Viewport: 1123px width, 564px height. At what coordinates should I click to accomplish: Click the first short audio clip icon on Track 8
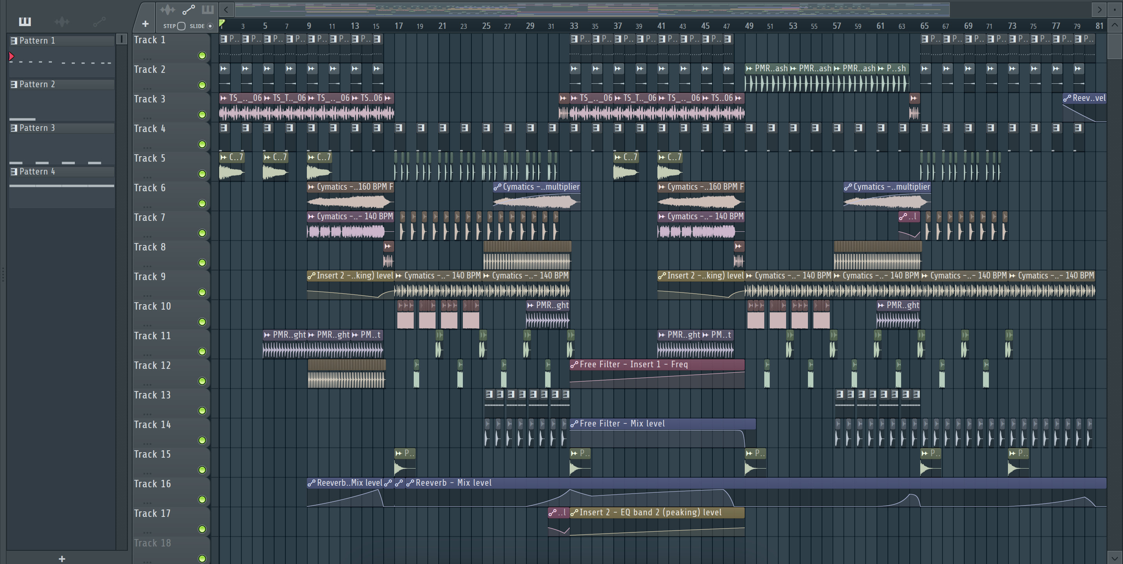click(388, 246)
